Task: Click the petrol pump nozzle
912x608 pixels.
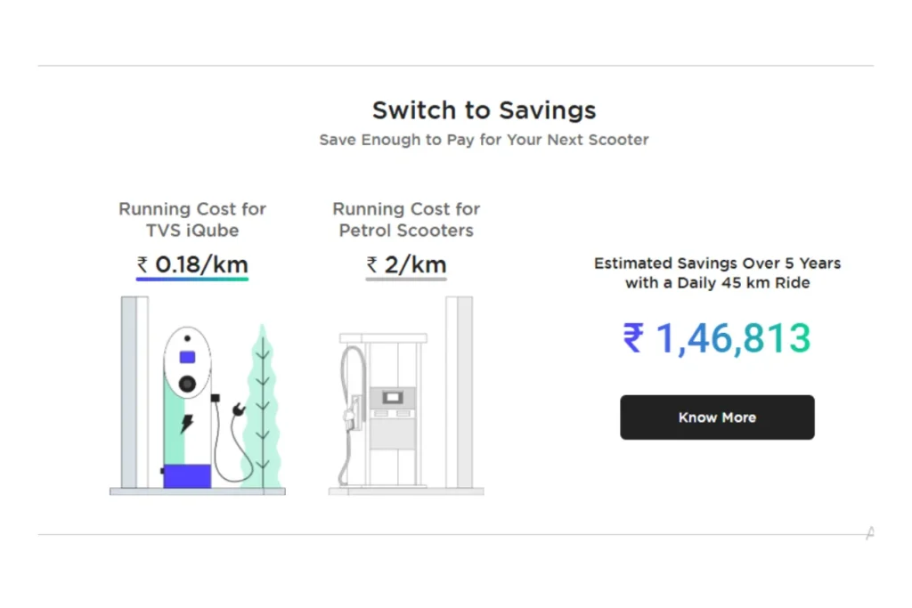Action: pos(351,414)
